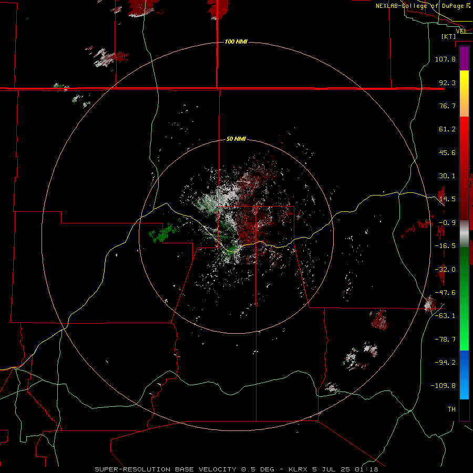Click the -94.2 velocity scale value
Image resolution: width=473 pixels, height=473 pixels.
pyautogui.click(x=445, y=363)
